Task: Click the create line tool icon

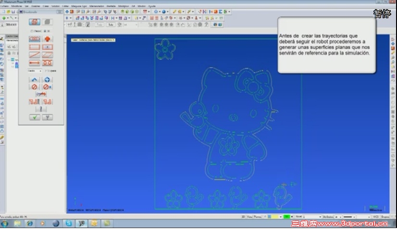Action: pos(12,18)
